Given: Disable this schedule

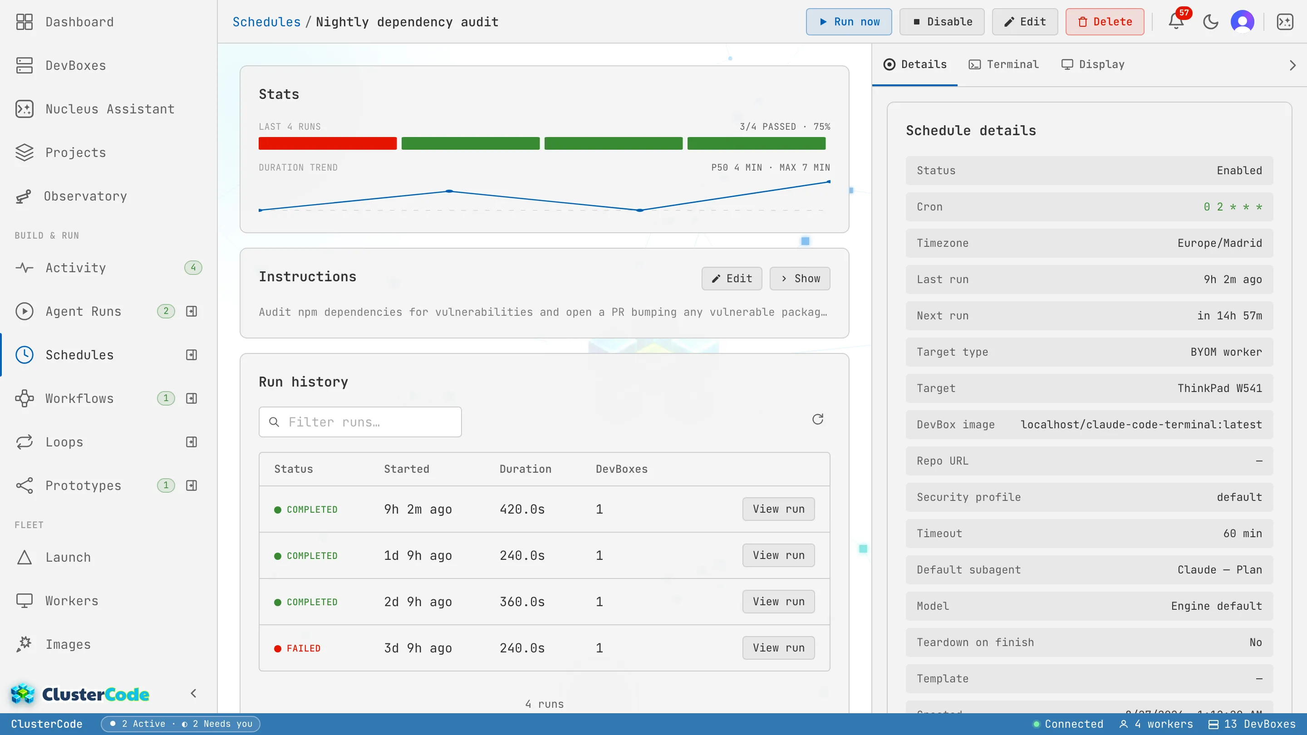Looking at the screenshot, I should (942, 22).
